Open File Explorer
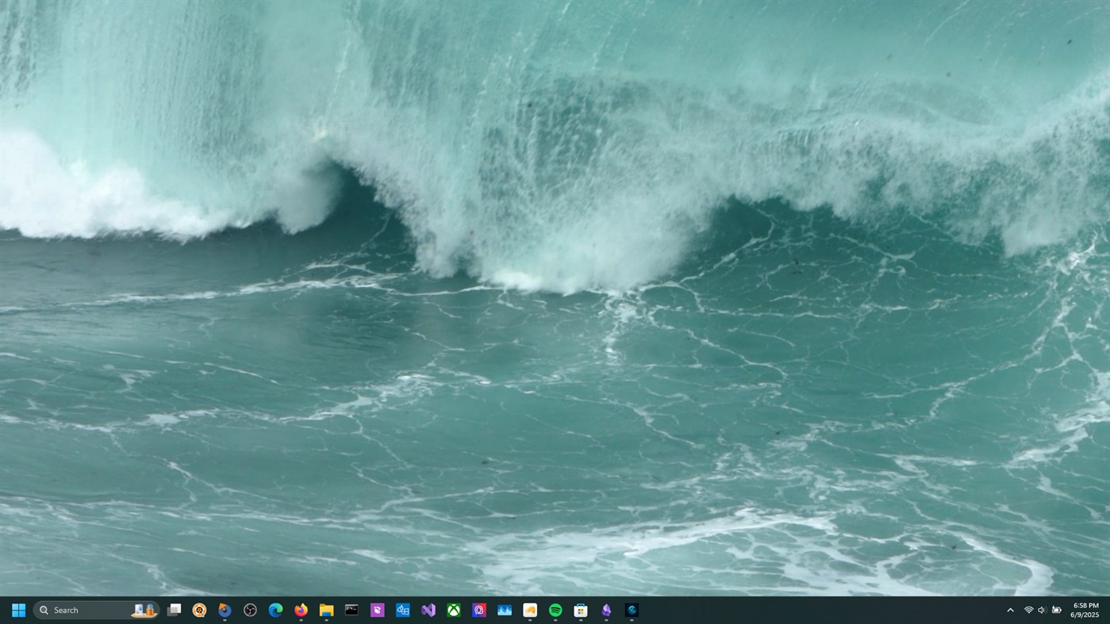The width and height of the screenshot is (1110, 624). 326,610
